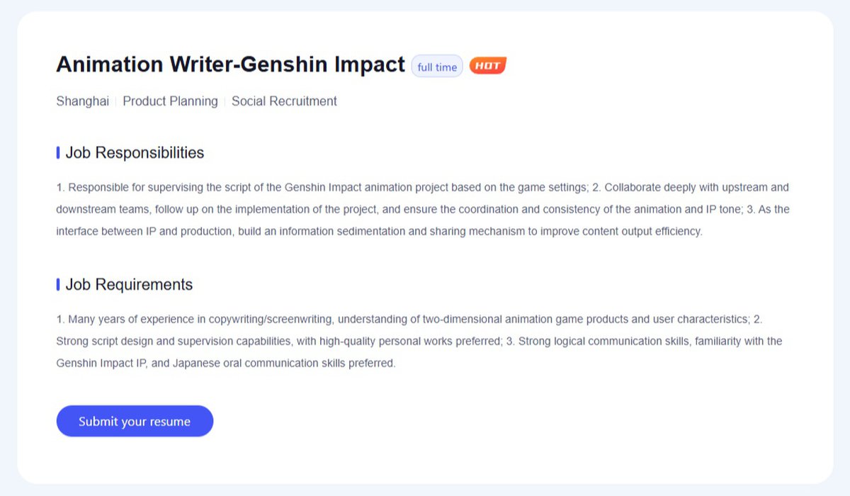Viewport: 850px width, 496px height.
Task: Select the Job Requirements heading text
Action: (x=129, y=284)
